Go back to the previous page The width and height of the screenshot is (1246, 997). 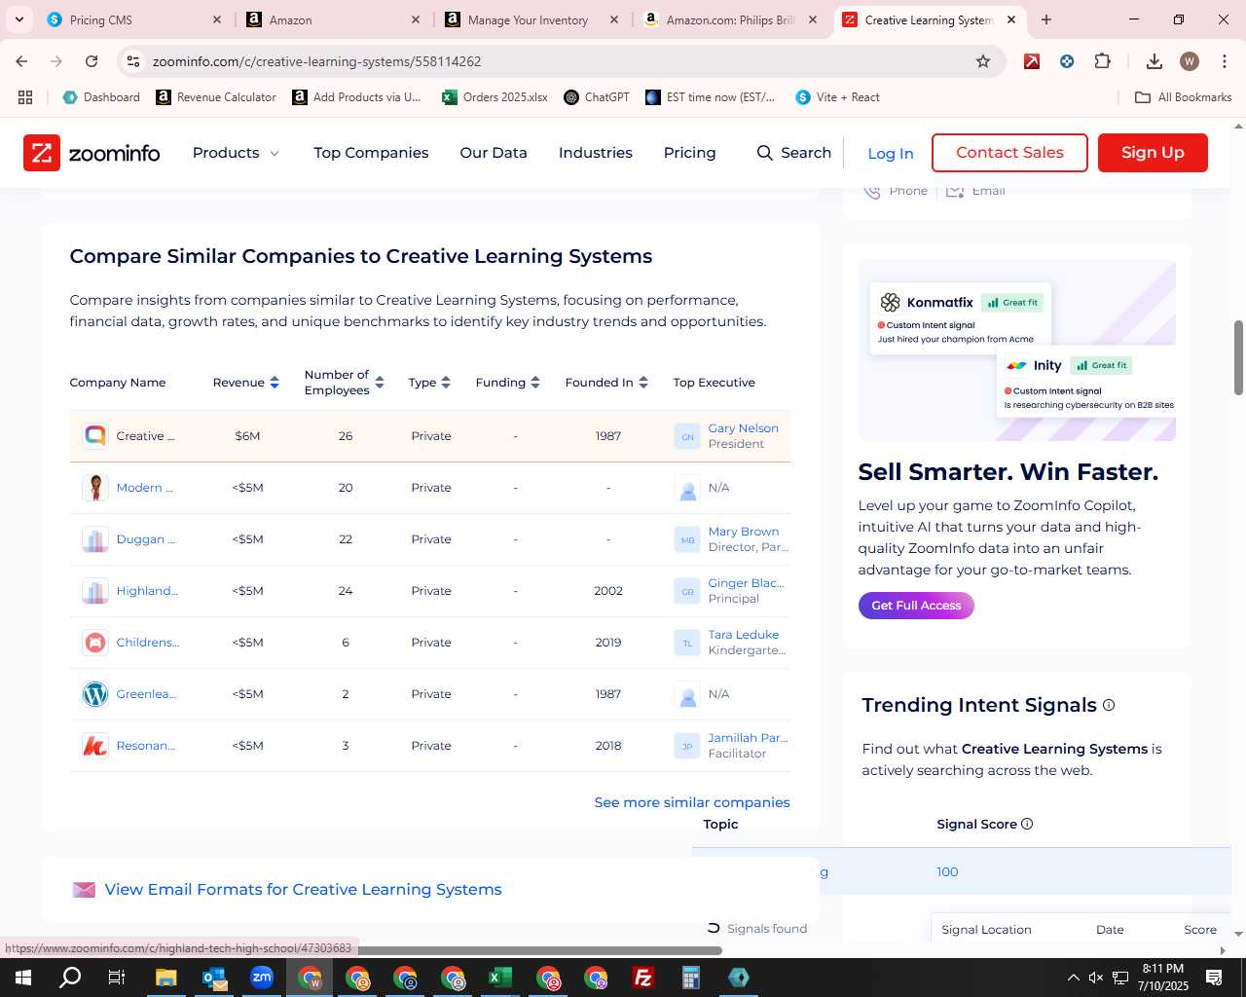coord(21,61)
